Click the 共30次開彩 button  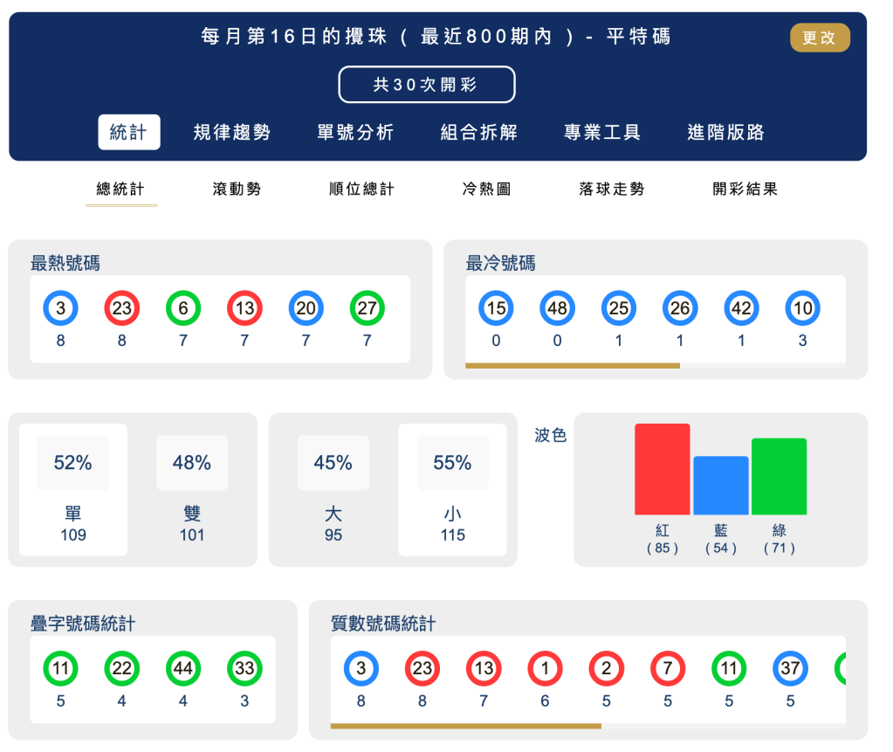pos(426,84)
